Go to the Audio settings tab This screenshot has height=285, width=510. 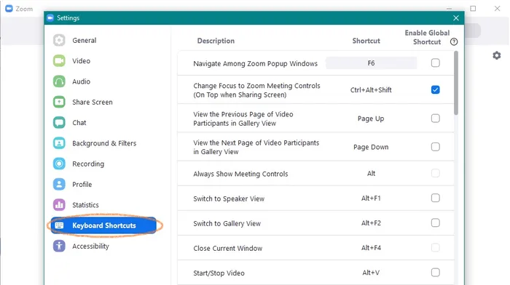[104, 81]
